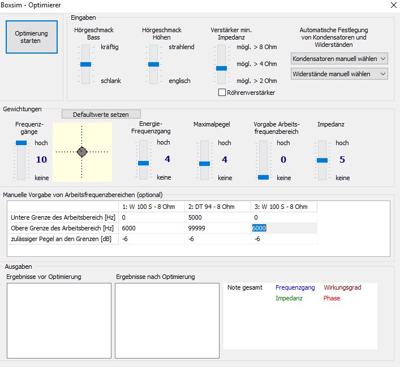
Task: Click Hörgeschmack Bass slider handle
Action: tap(85, 64)
